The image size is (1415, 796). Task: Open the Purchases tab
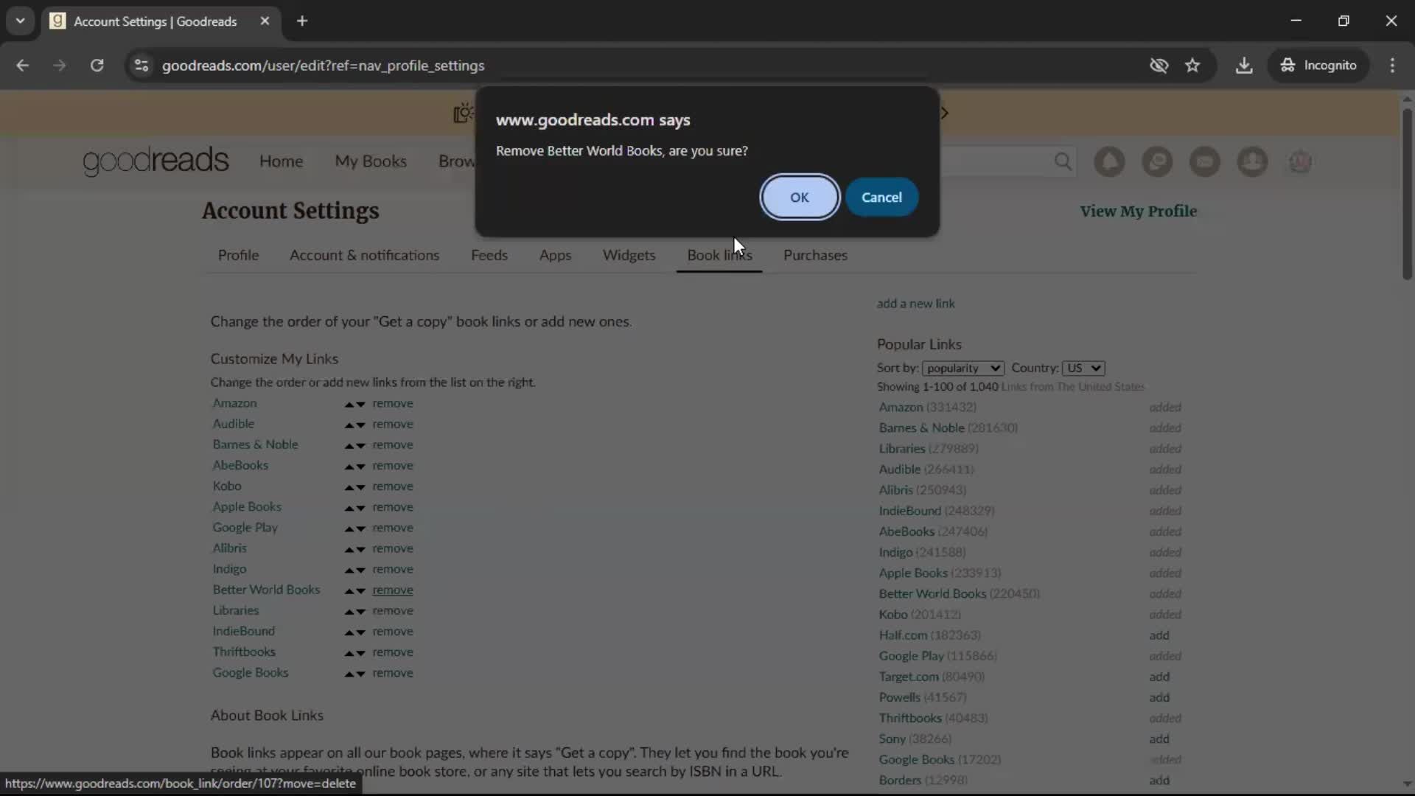[x=815, y=255]
